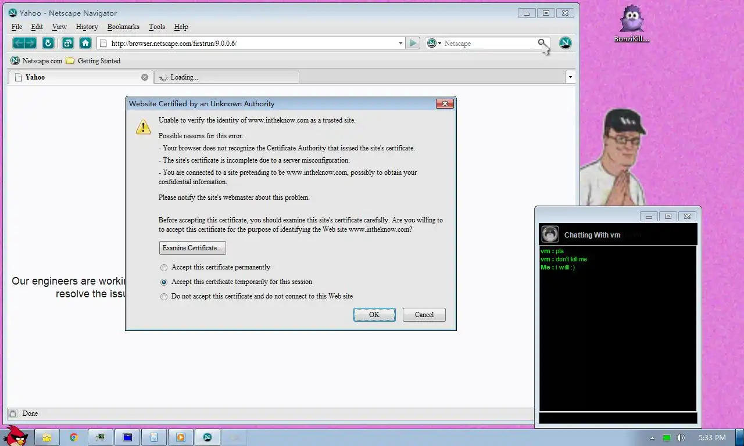This screenshot has width=744, height=446.
Task: Click the warning icon in the certificate dialog
Action: [x=143, y=127]
